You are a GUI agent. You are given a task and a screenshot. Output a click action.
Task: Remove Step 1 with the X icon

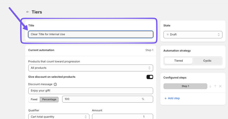tap(220, 86)
